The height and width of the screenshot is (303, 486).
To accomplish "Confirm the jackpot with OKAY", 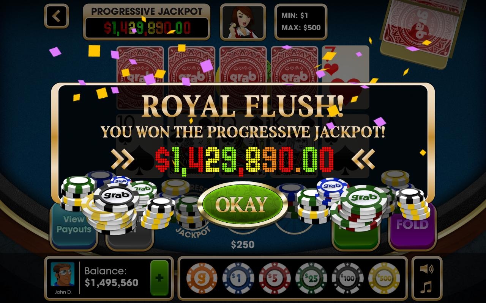I will point(243,205).
